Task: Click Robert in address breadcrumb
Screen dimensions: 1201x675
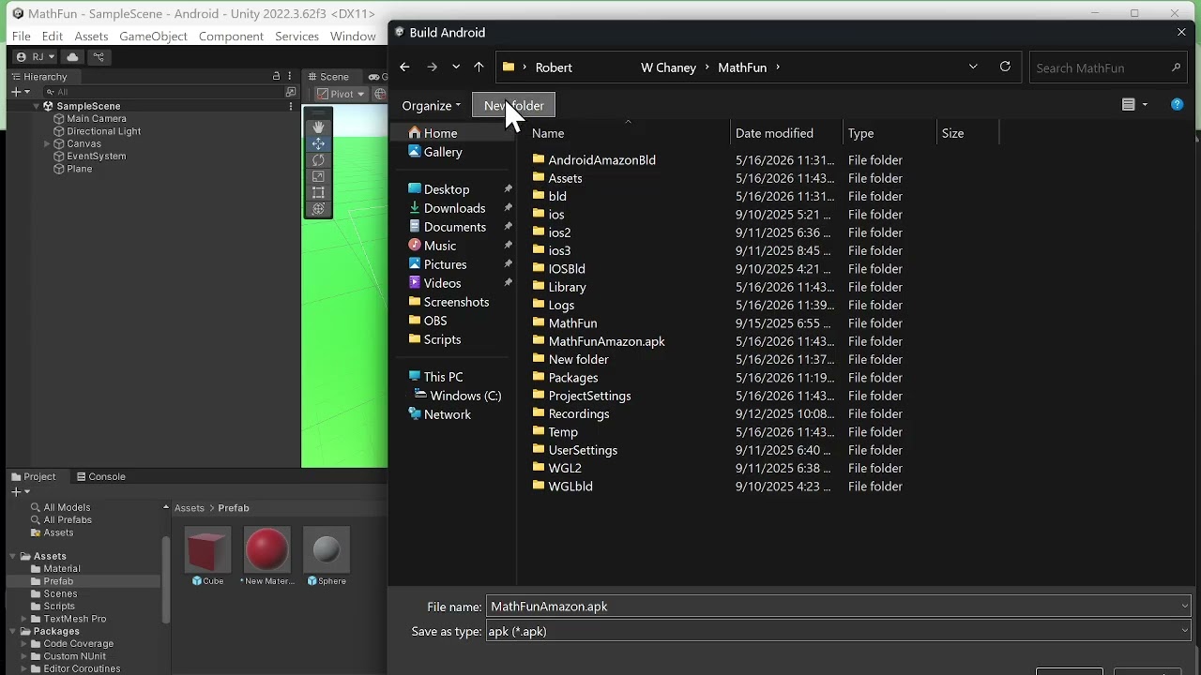Action: coord(554,67)
